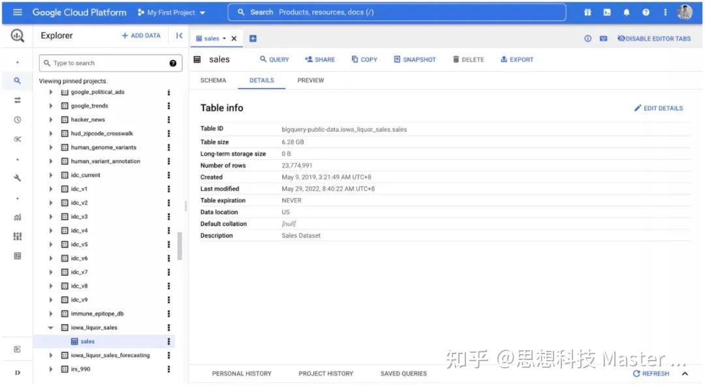Image resolution: width=705 pixels, height=388 pixels.
Task: Expand the idc_current dataset
Action: (51, 175)
